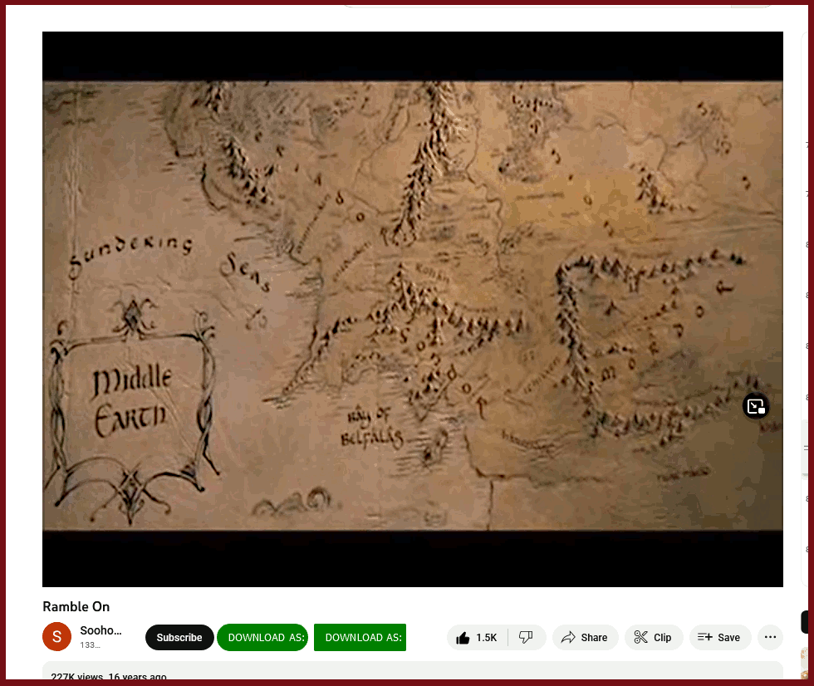Open the Sooho channel name link
814x686 pixels.
(101, 630)
